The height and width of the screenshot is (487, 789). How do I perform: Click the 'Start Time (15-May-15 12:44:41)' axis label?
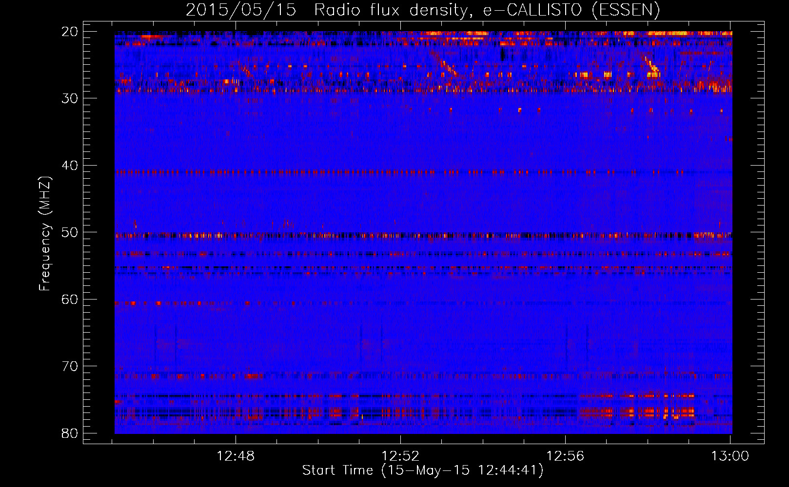pyautogui.click(x=423, y=470)
